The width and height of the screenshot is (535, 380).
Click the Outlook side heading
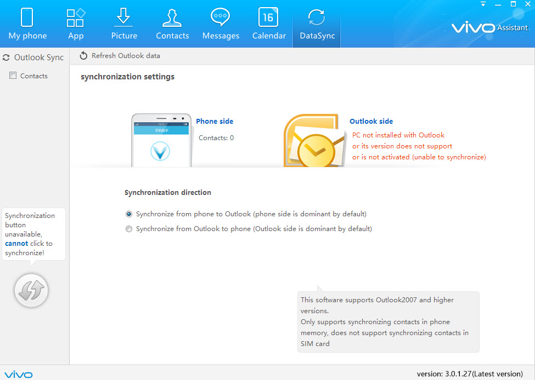(x=371, y=122)
